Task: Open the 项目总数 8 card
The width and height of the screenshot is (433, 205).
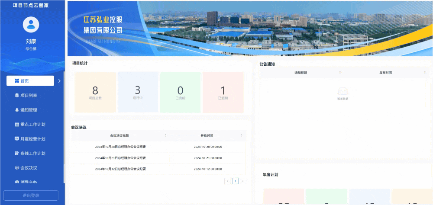Action: (95, 93)
